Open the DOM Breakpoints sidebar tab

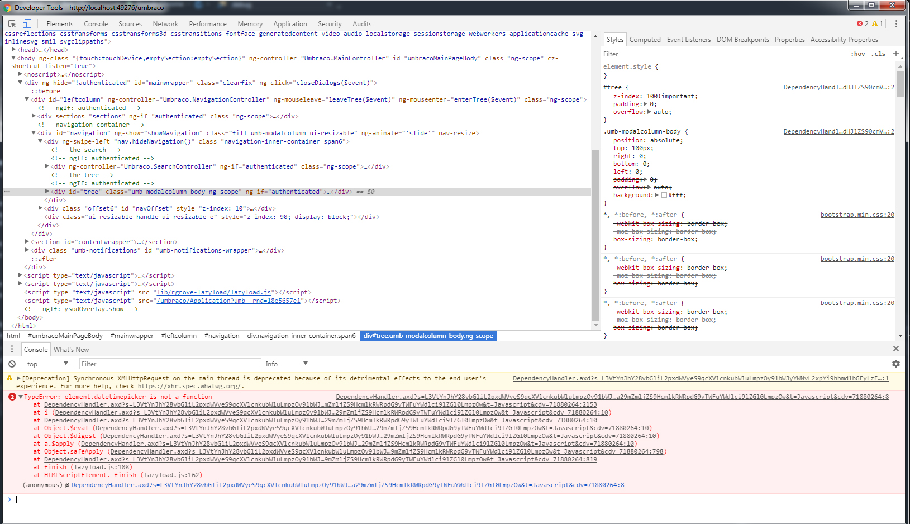coord(742,40)
